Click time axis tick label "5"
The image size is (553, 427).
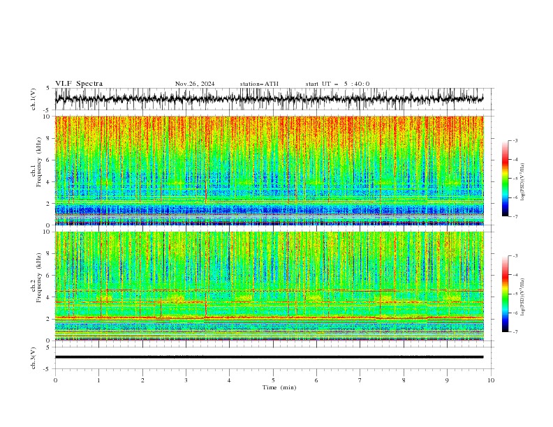pos(273,380)
